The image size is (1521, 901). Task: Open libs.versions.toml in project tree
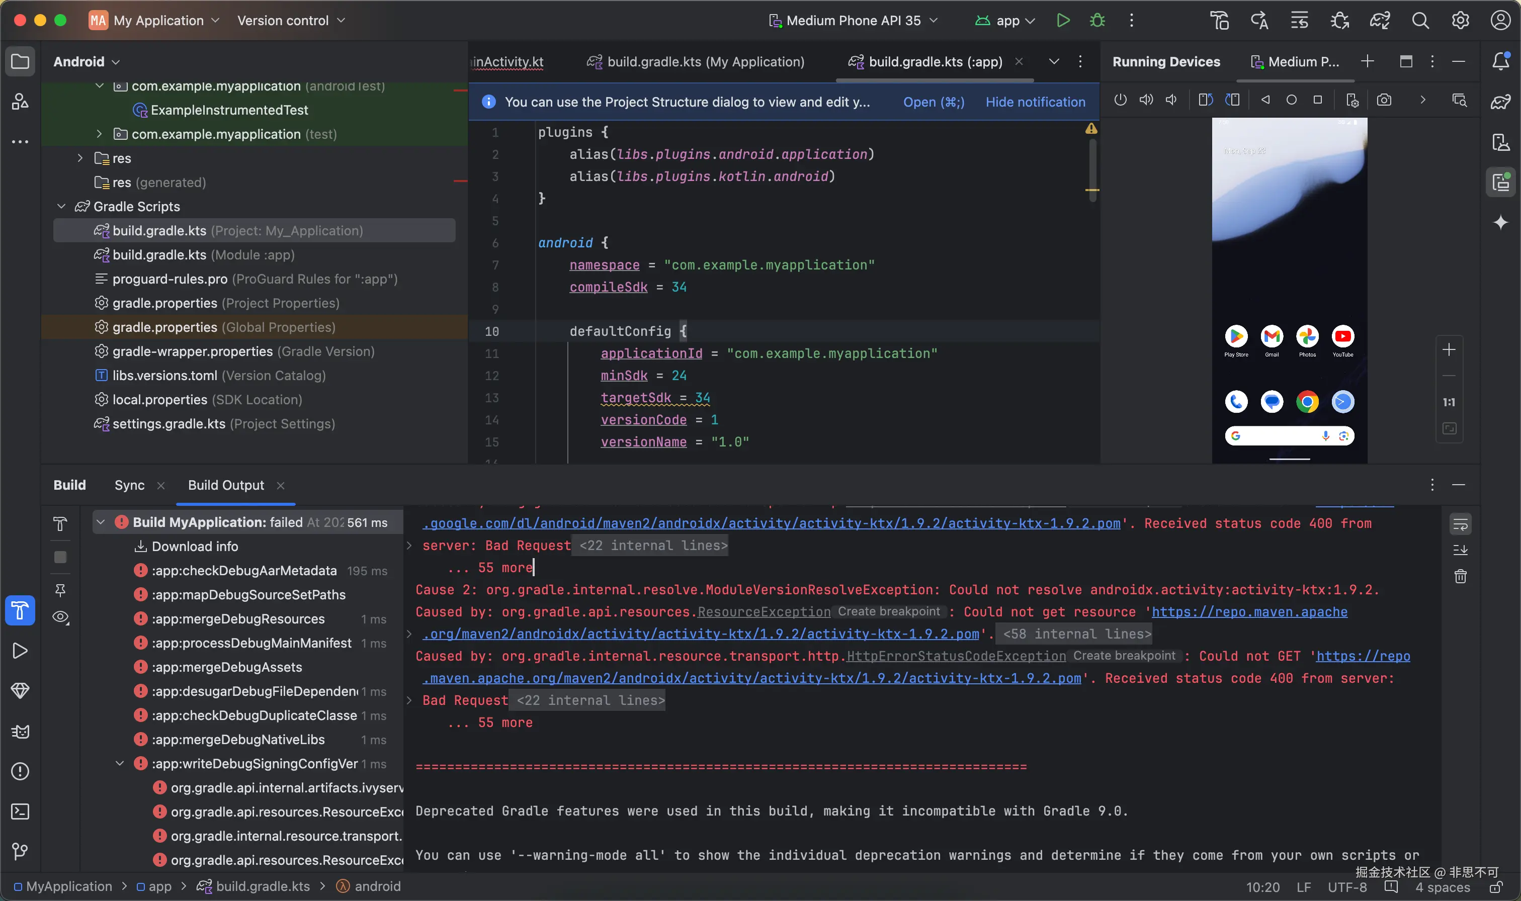164,375
